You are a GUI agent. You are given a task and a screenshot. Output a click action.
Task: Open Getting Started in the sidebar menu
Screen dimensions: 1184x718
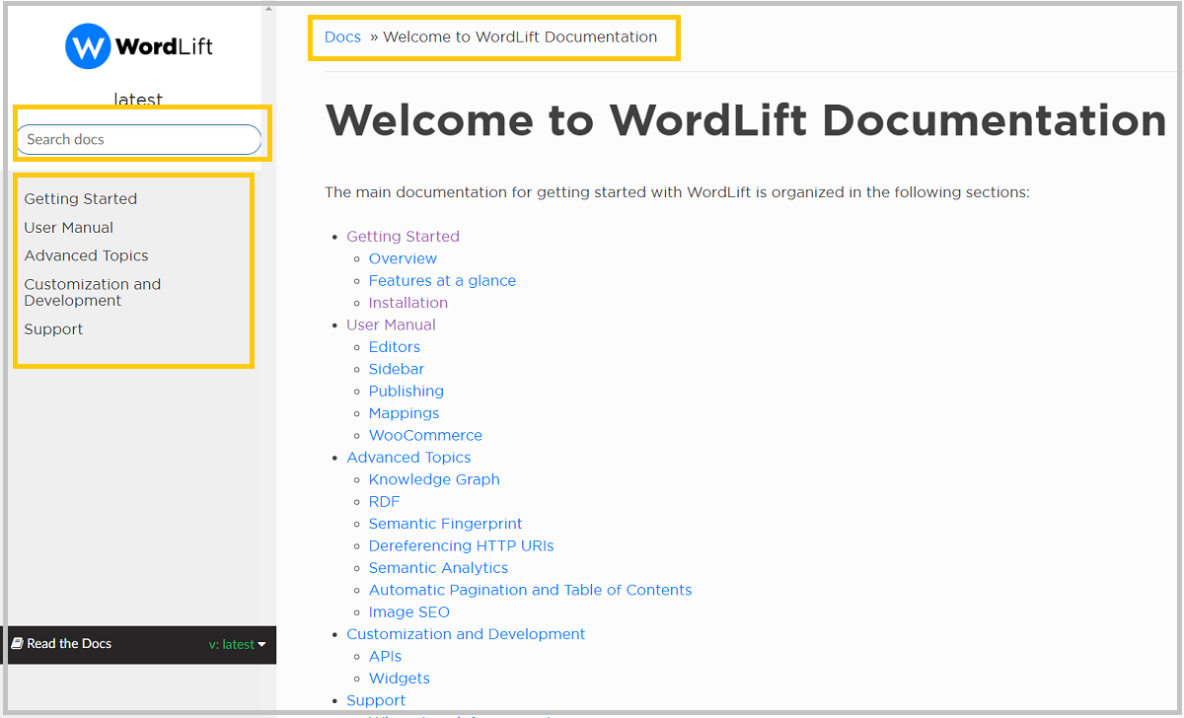point(81,198)
